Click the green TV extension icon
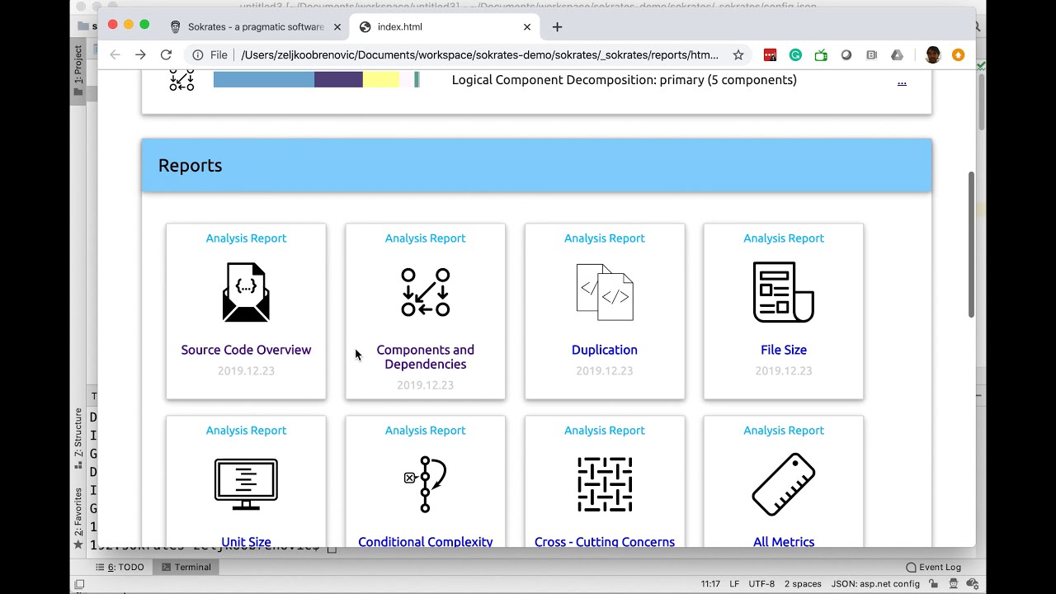The width and height of the screenshot is (1056, 594). pos(821,55)
